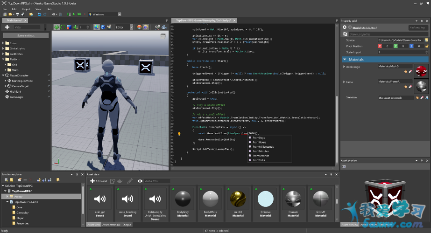Click the magnifier icon next to Skeleton field

[427, 98]
